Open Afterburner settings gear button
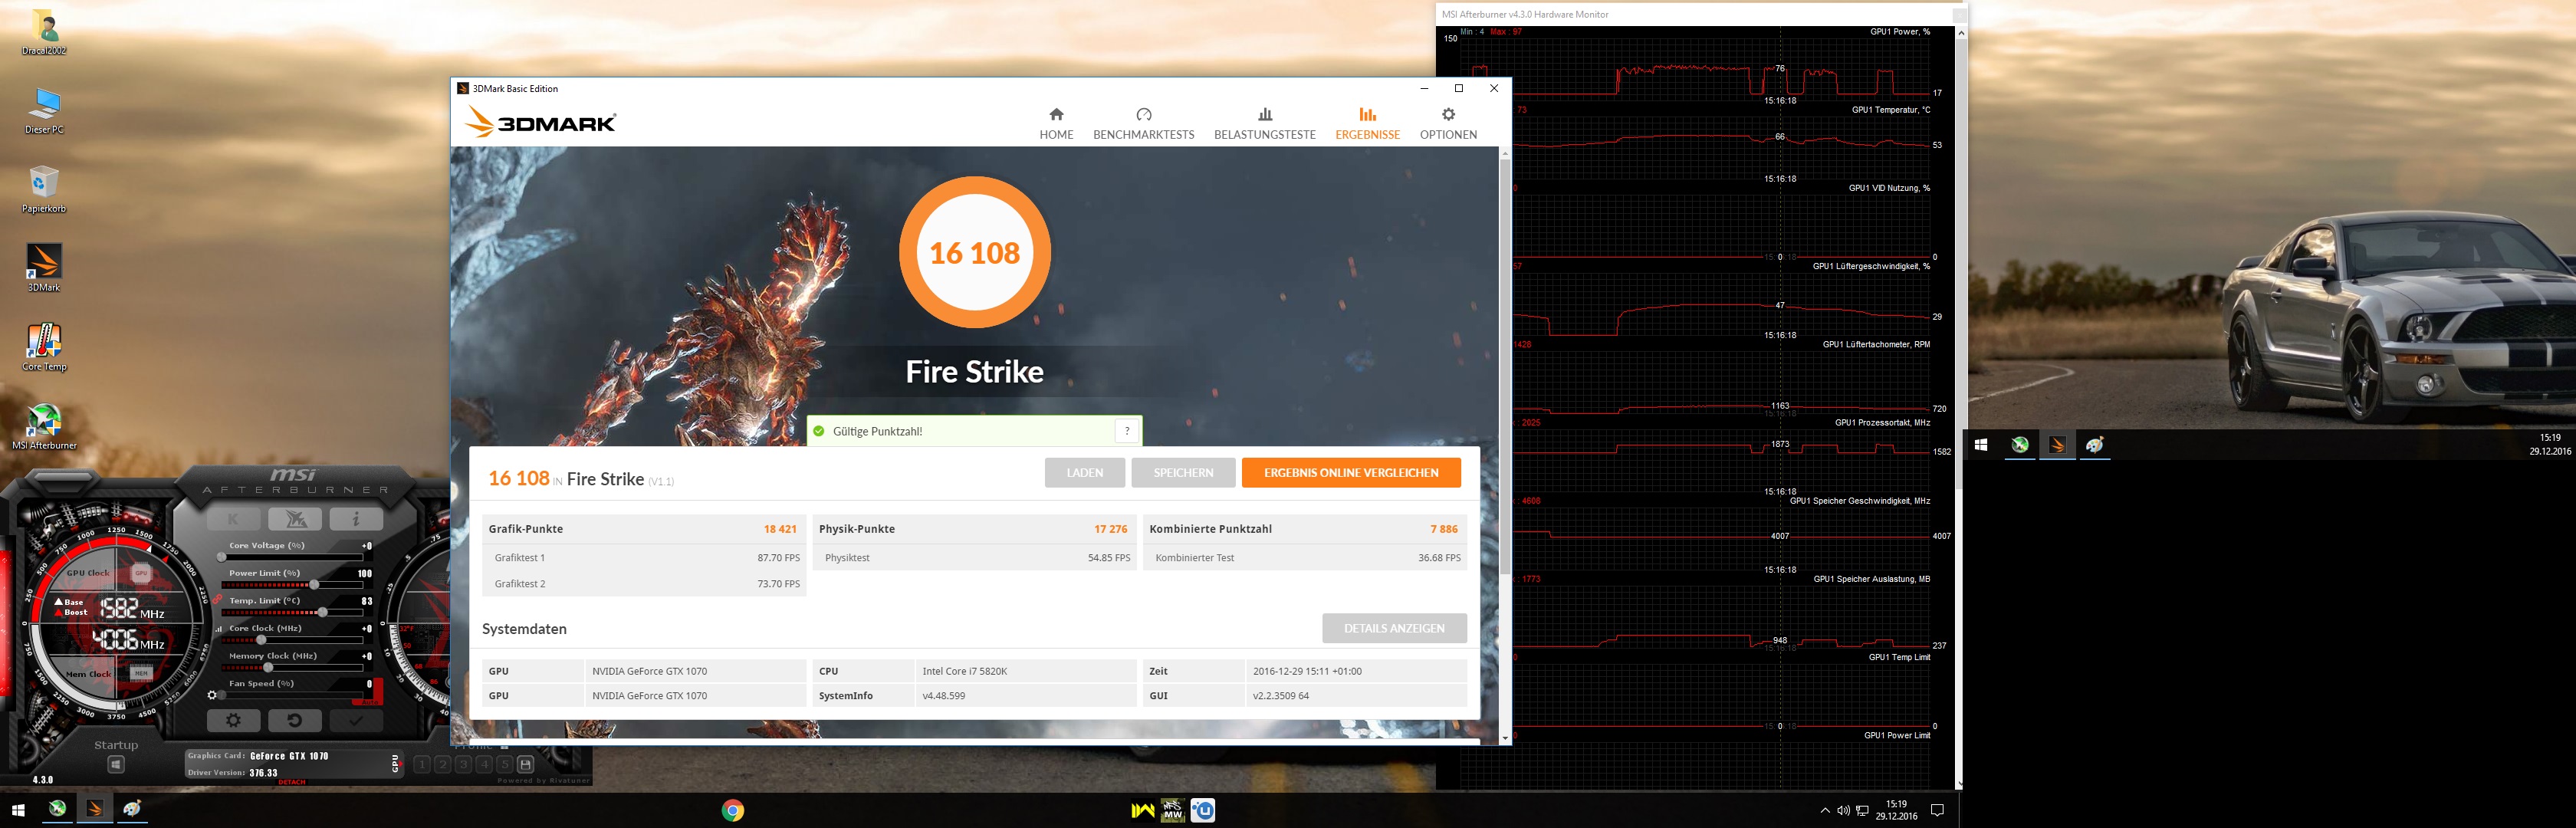Image resolution: width=2576 pixels, height=828 pixels. click(233, 720)
